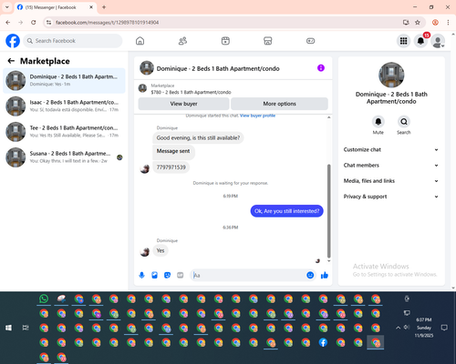This screenshot has height=364, width=456.
Task: Click the $780 listing title text
Action: tap(191, 92)
